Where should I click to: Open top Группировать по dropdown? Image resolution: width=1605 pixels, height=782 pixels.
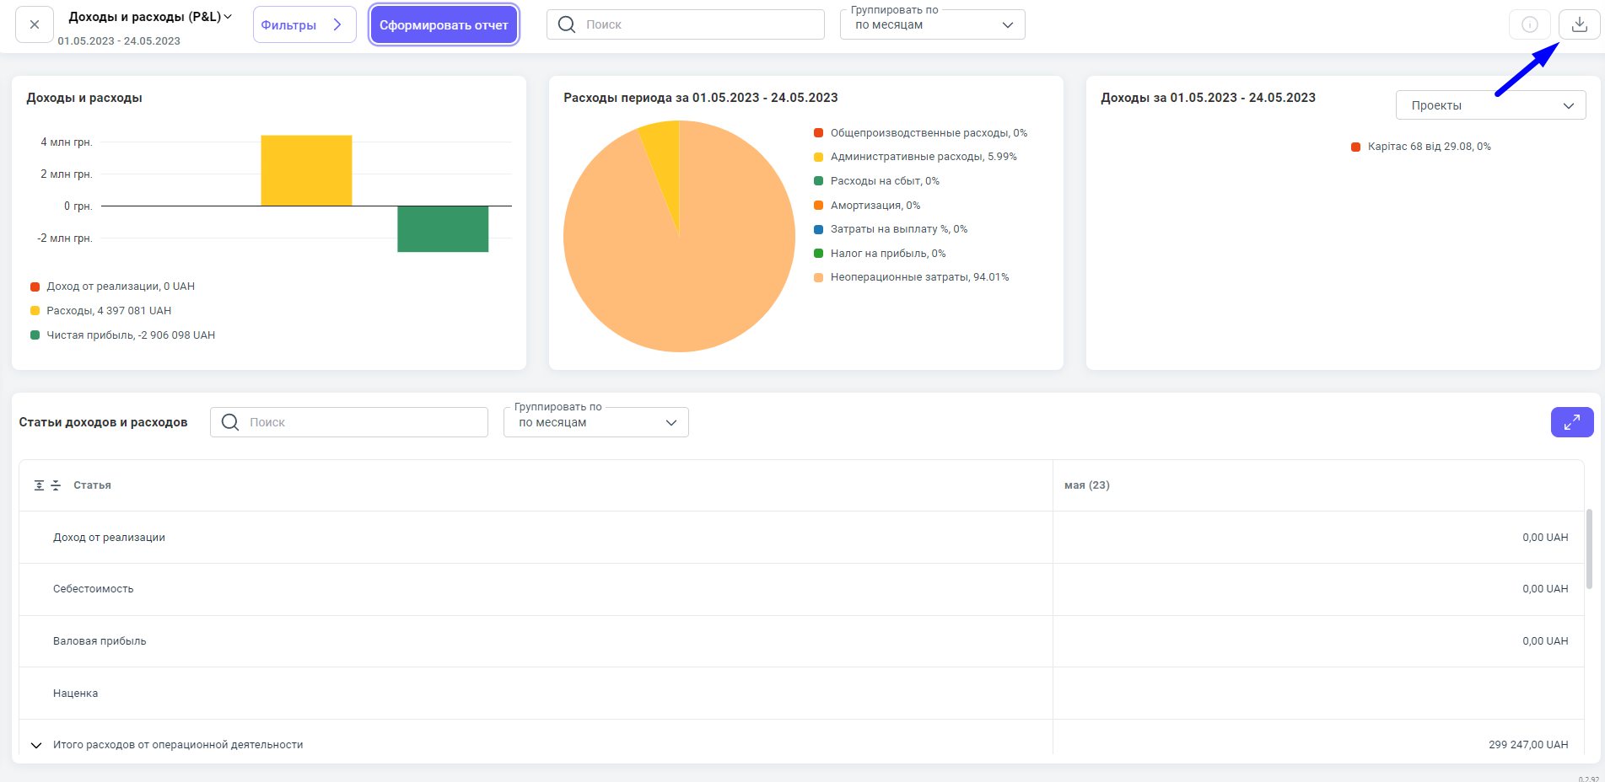coord(932,24)
